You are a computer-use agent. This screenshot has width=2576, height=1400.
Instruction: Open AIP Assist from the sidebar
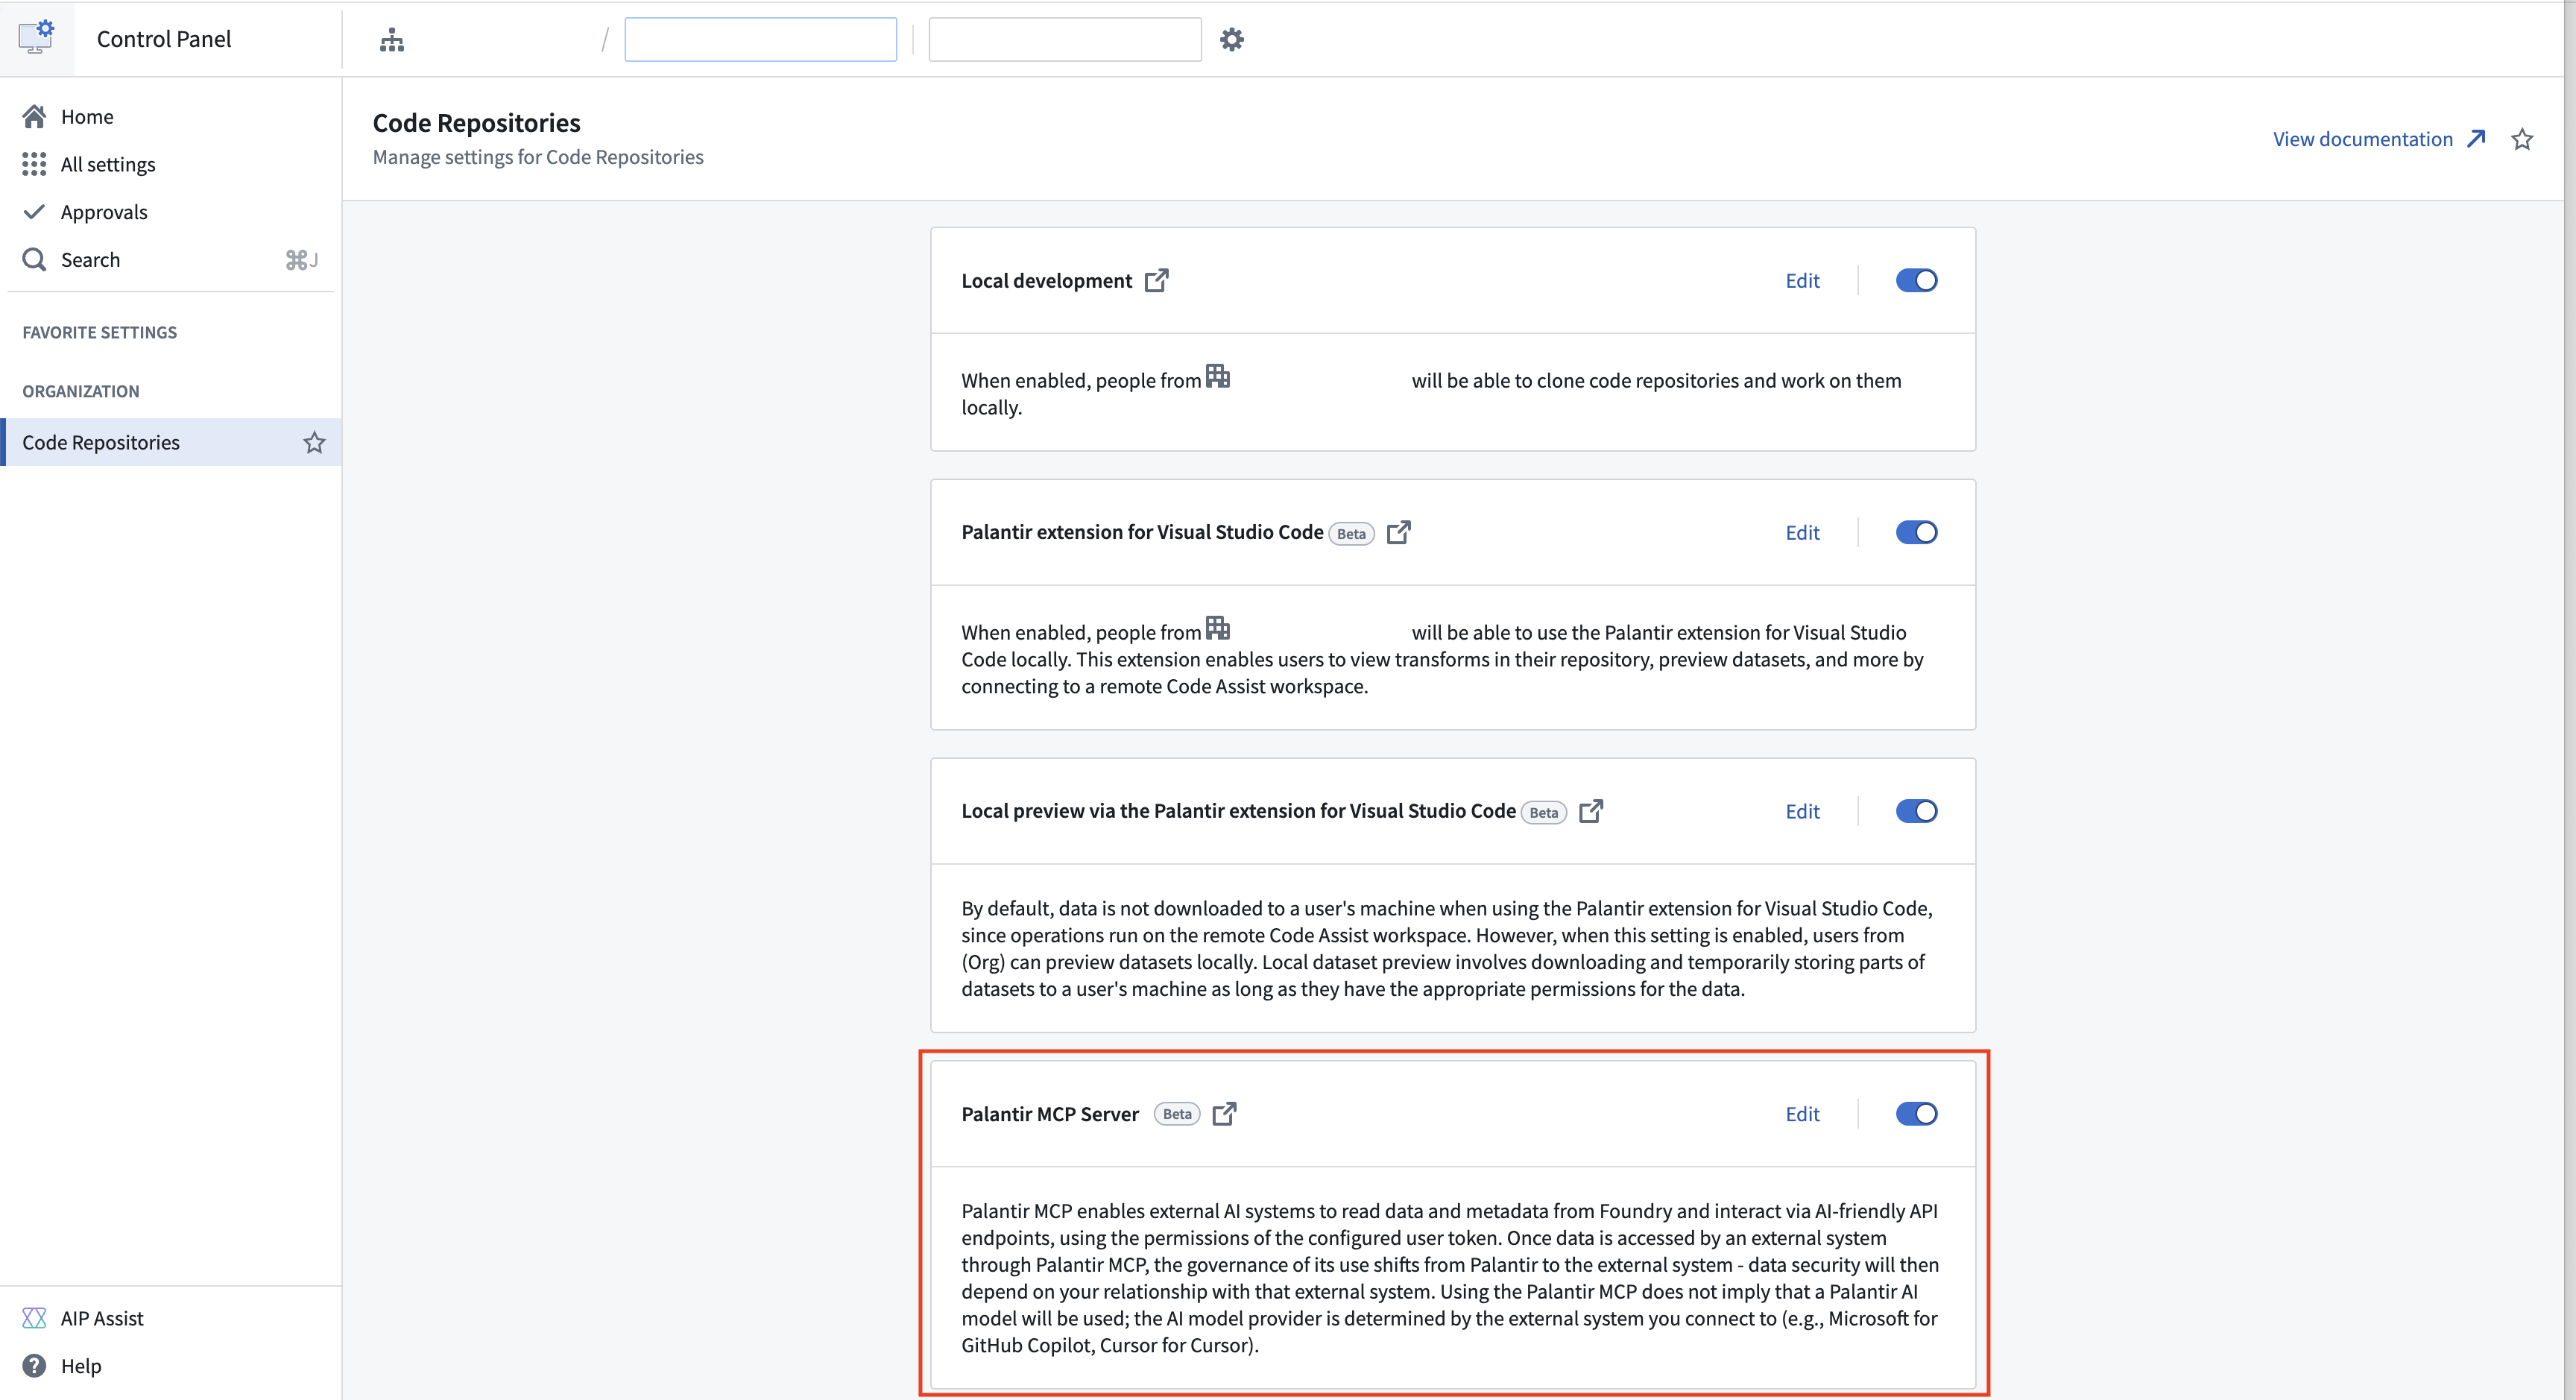pos(101,1318)
